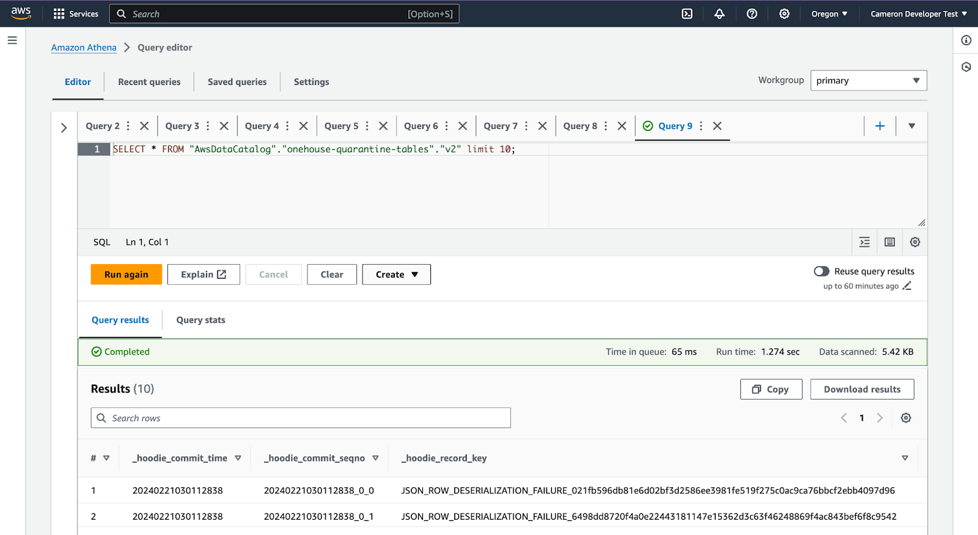Sort by _hoodie_record_key column arrow

(x=905, y=458)
